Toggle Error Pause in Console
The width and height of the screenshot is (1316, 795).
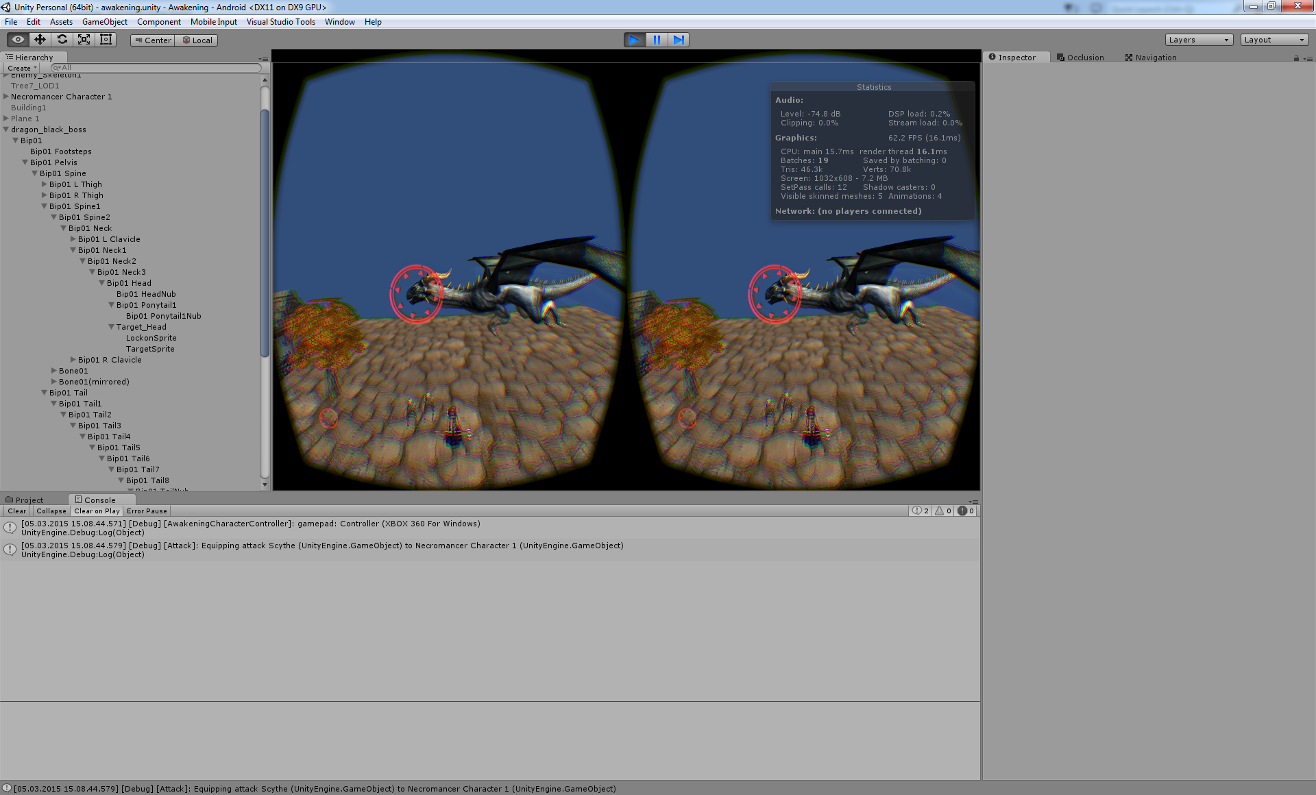click(x=147, y=511)
